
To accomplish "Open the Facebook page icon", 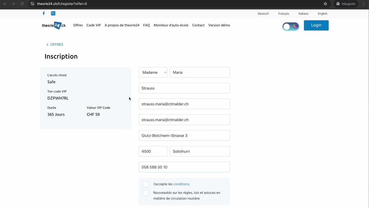I will (44, 13).
